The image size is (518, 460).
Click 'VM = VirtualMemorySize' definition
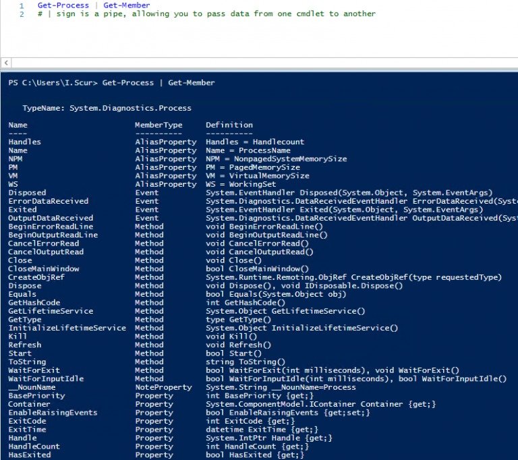point(258,176)
